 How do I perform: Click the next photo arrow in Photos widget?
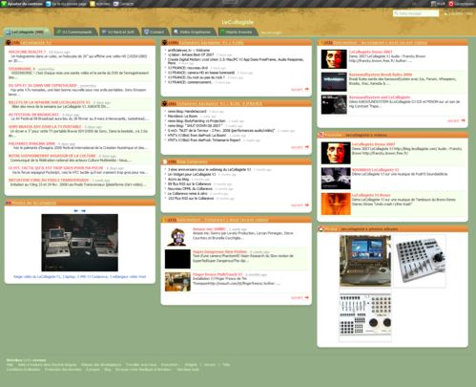(x=83, y=210)
